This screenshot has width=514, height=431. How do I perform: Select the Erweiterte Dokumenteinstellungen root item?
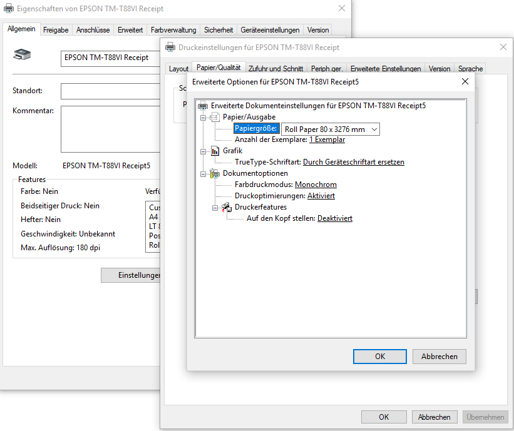[x=318, y=106]
